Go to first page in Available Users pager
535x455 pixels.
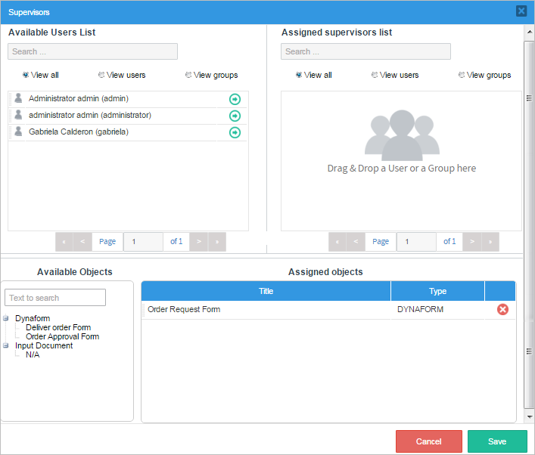point(64,242)
